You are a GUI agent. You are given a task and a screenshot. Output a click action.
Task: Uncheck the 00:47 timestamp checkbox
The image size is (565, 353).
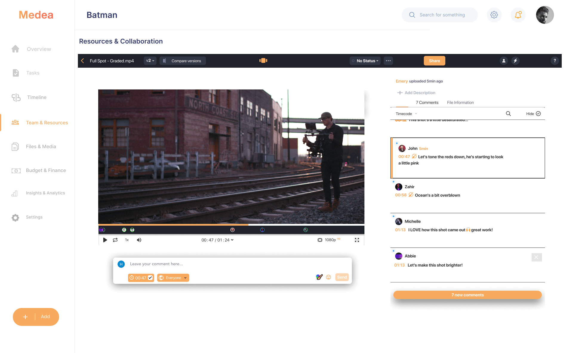click(x=150, y=278)
